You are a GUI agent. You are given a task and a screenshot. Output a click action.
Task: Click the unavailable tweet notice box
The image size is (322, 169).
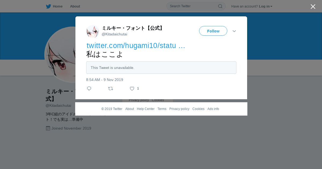[x=161, y=68]
